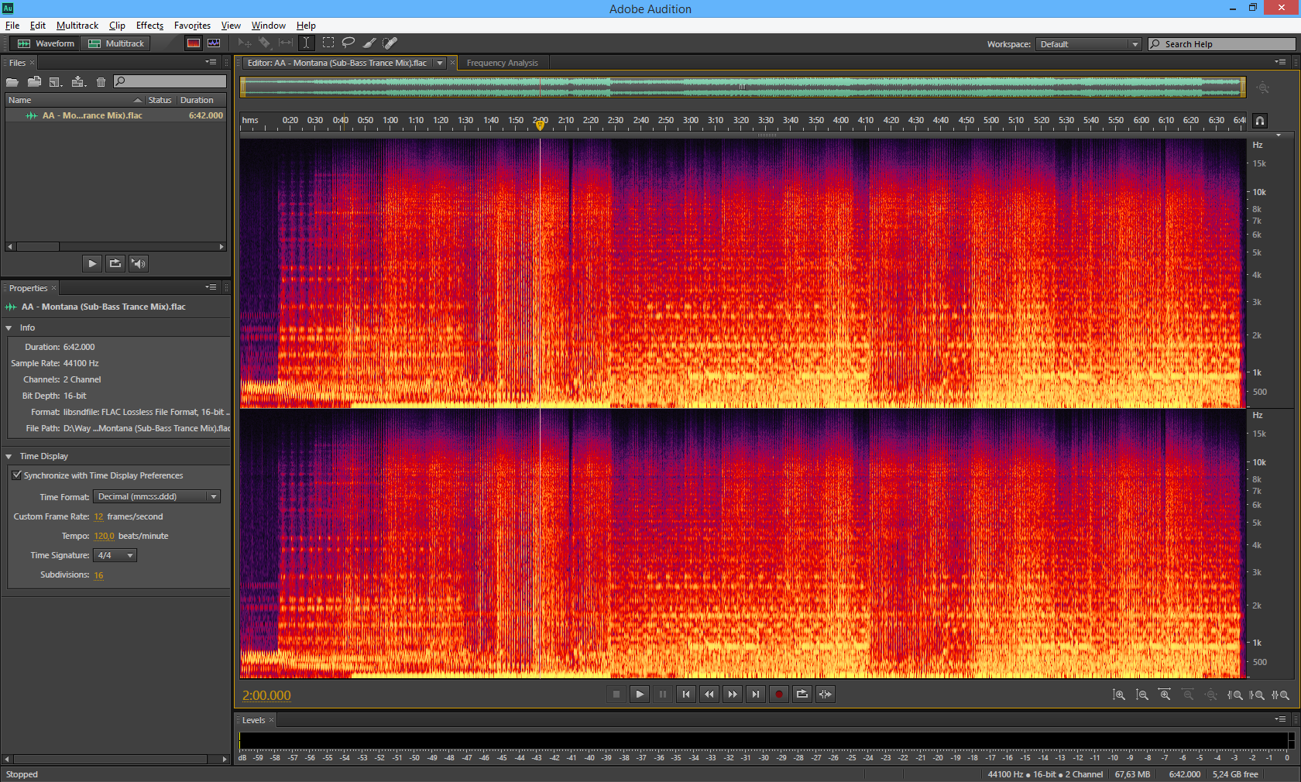This screenshot has width=1301, height=782.
Task: Click the Import File icon in Files panel
Action: (34, 81)
